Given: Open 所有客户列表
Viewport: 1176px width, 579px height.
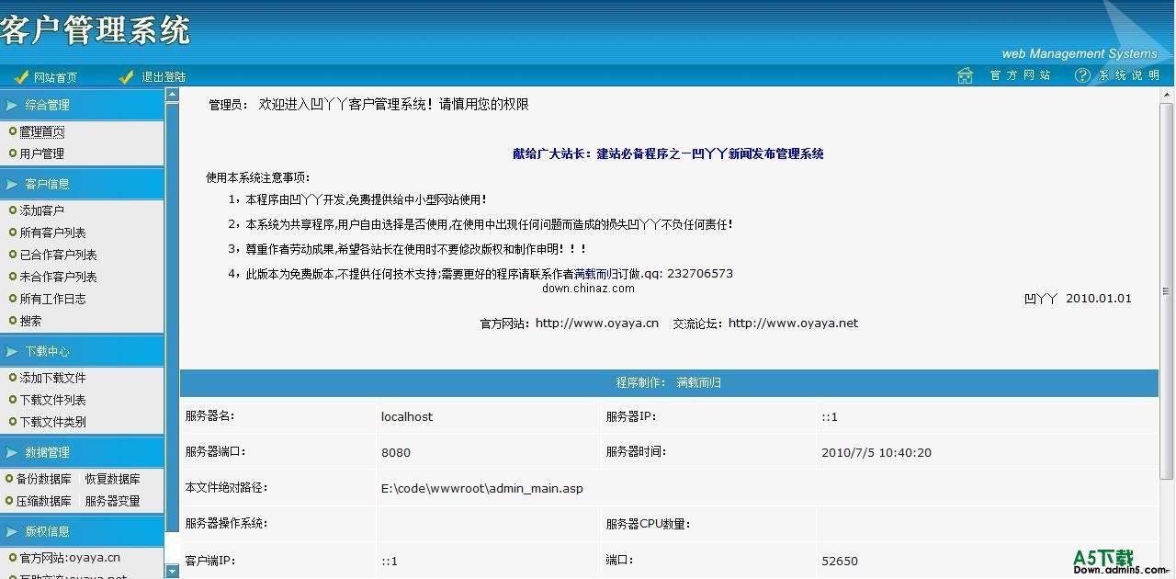Looking at the screenshot, I should (x=53, y=233).
